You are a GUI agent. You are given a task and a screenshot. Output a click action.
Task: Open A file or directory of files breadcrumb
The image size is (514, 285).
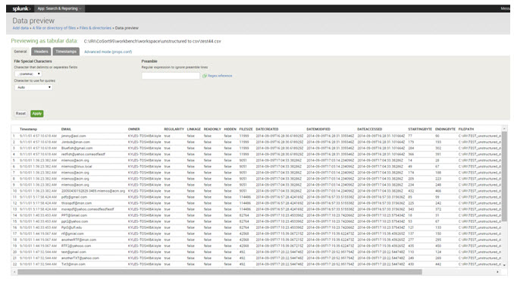click(54, 28)
